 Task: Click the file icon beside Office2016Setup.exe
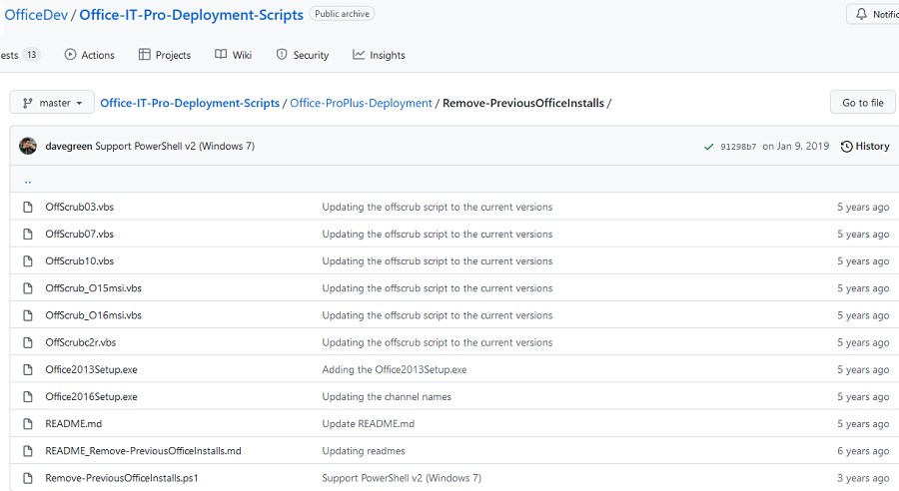(28, 396)
